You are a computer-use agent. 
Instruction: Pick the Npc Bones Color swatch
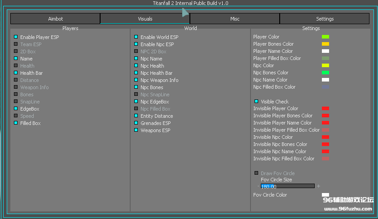click(x=325, y=73)
